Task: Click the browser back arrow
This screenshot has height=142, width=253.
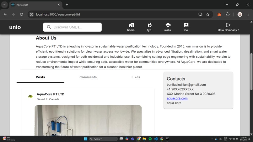Action: click(x=5, y=14)
